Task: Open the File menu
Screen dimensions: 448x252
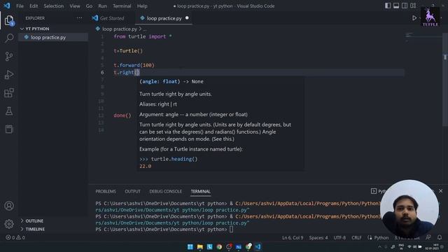Action: [20, 6]
